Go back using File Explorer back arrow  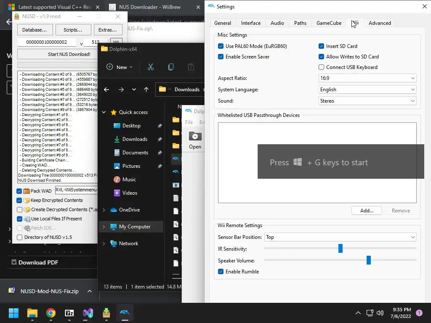[106, 90]
